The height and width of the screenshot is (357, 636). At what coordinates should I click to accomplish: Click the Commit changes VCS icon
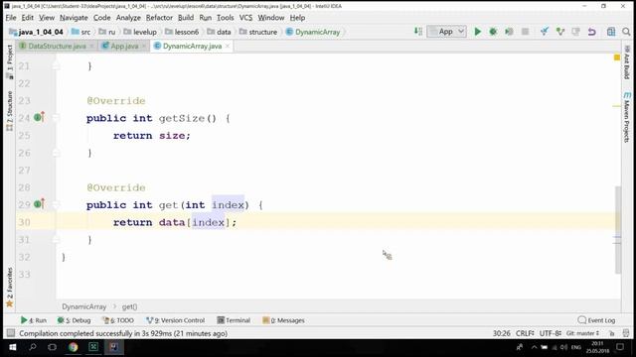point(560,32)
